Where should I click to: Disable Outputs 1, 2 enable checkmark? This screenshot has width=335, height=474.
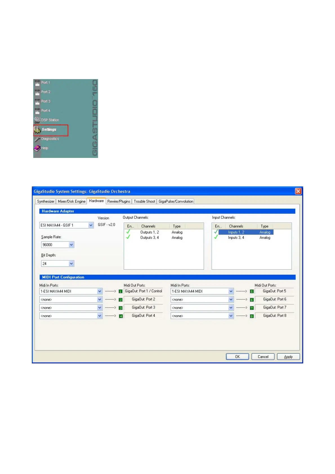point(128,232)
